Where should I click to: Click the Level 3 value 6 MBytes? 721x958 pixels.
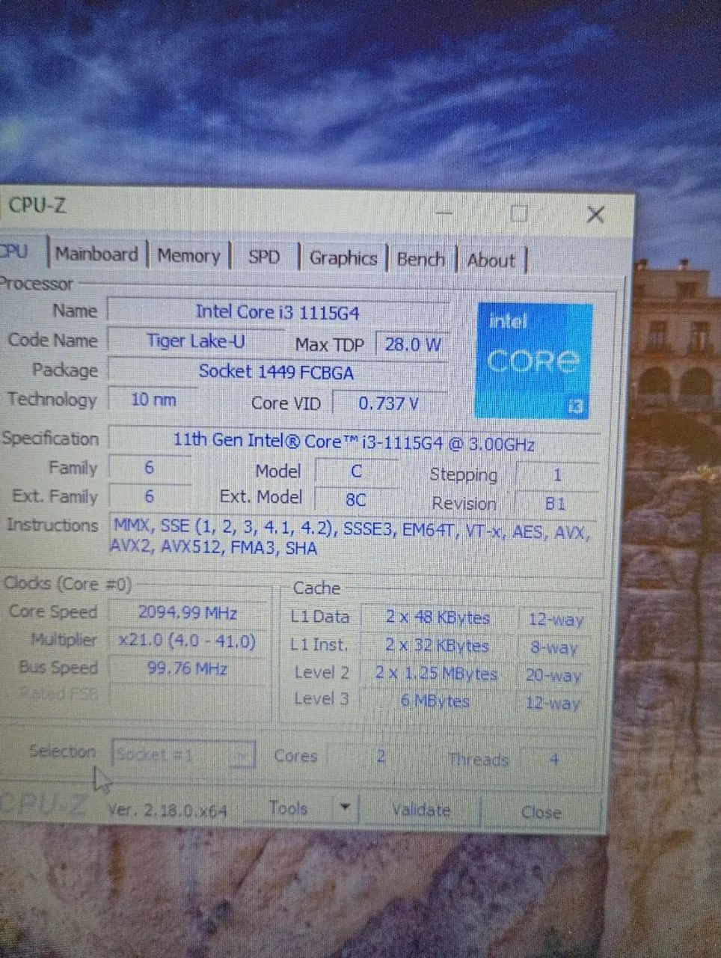pyautogui.click(x=436, y=701)
